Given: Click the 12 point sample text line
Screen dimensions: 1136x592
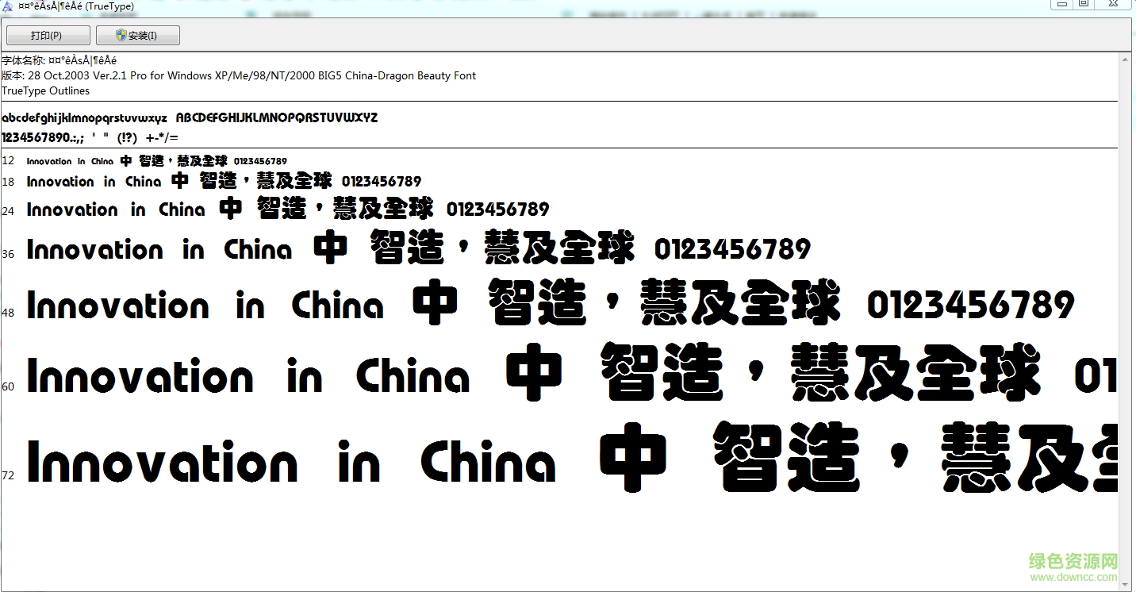Looking at the screenshot, I should [x=157, y=161].
